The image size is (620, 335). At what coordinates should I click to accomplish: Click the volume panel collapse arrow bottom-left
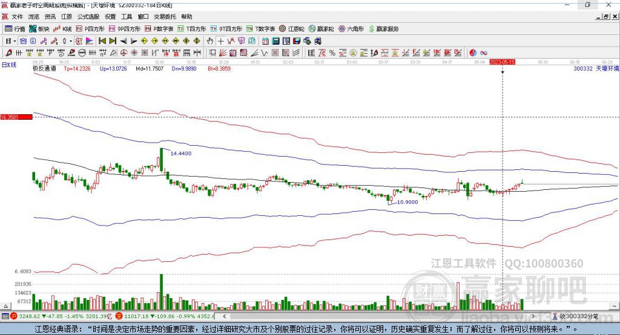pyautogui.click(x=5, y=306)
